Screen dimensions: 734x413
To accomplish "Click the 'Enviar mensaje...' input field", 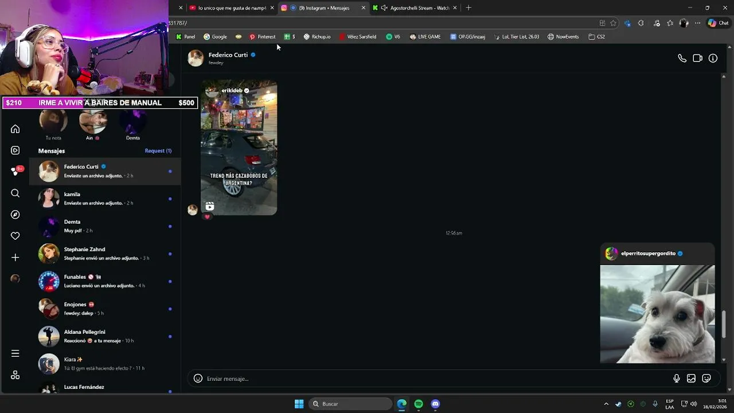I will [x=436, y=379].
